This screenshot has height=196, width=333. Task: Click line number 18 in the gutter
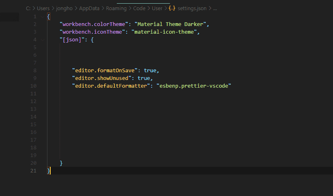pos(33,148)
